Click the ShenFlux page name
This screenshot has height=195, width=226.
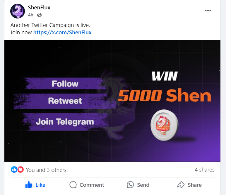tap(39, 8)
